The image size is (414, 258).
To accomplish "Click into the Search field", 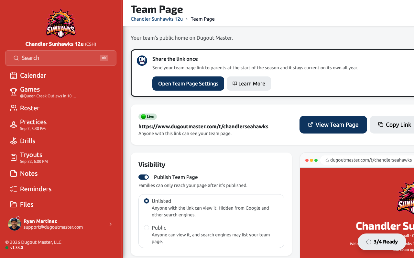I will pos(61,58).
